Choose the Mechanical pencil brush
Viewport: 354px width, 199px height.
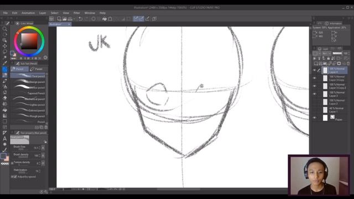pos(28,99)
